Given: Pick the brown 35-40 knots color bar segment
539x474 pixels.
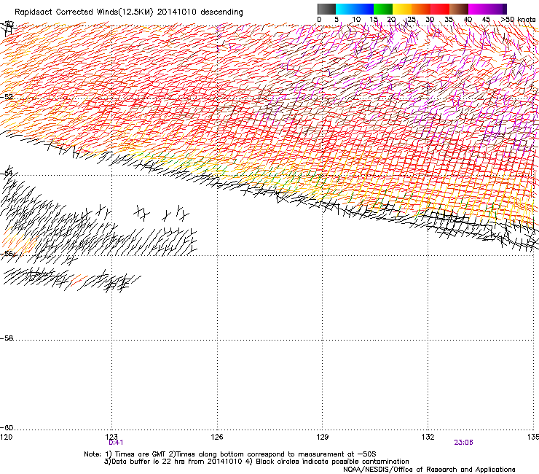Looking at the screenshot, I should pos(459,9).
